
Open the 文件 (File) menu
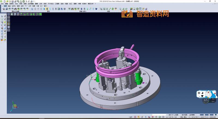(2, 4)
